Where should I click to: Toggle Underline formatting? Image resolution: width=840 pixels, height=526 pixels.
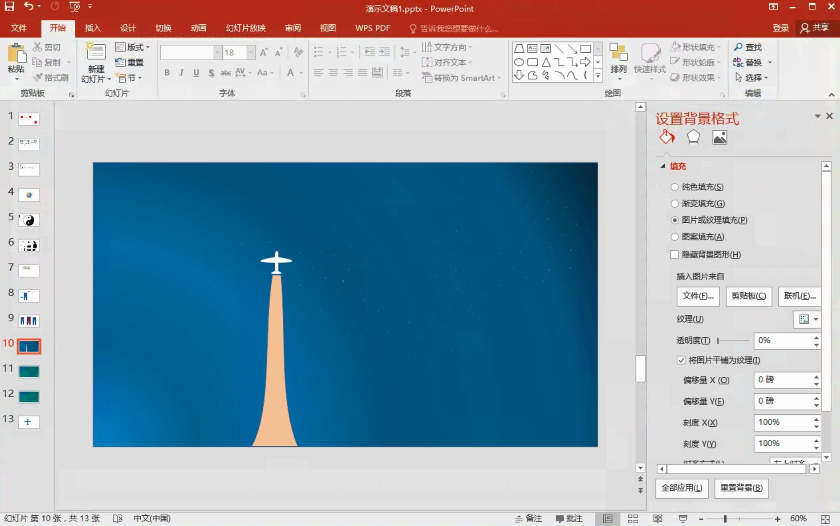coord(196,73)
